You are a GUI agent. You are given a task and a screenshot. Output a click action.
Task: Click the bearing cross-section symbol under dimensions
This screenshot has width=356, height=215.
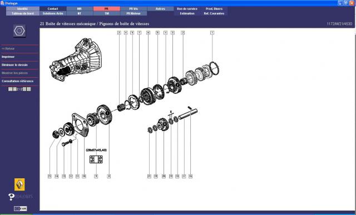96,159
